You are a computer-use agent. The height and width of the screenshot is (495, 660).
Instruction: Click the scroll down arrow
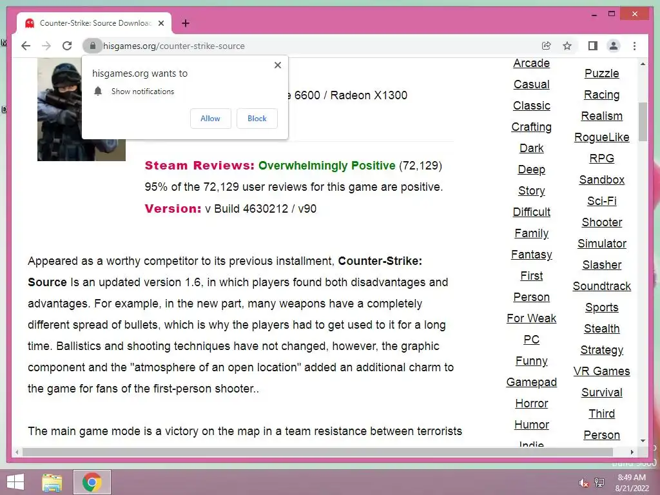643,441
